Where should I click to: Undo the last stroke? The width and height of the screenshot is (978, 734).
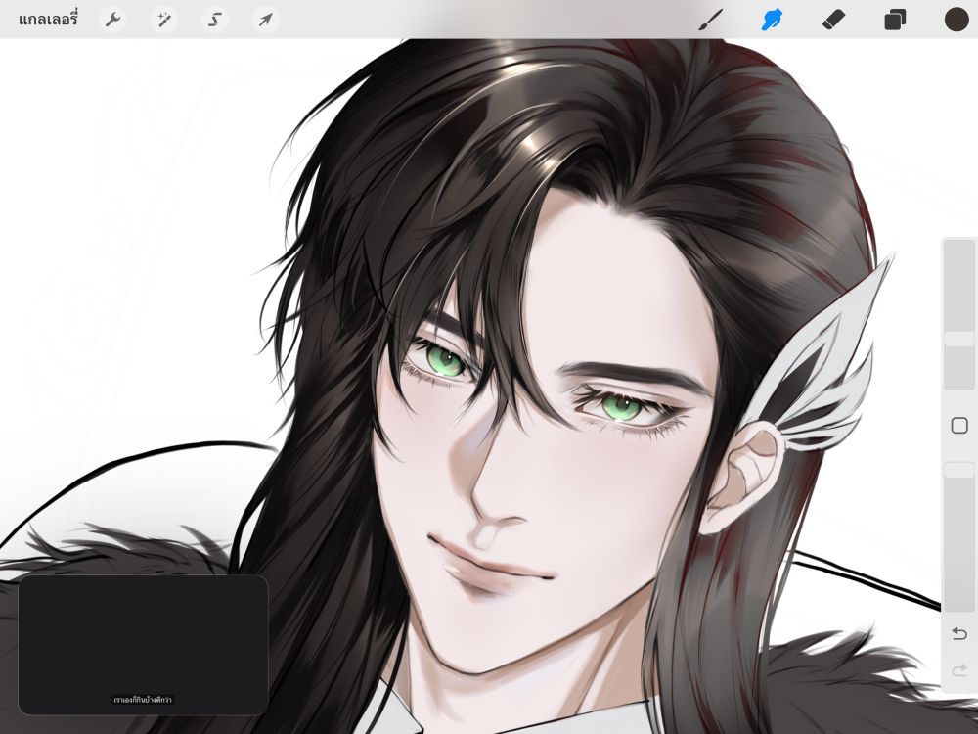tap(959, 634)
